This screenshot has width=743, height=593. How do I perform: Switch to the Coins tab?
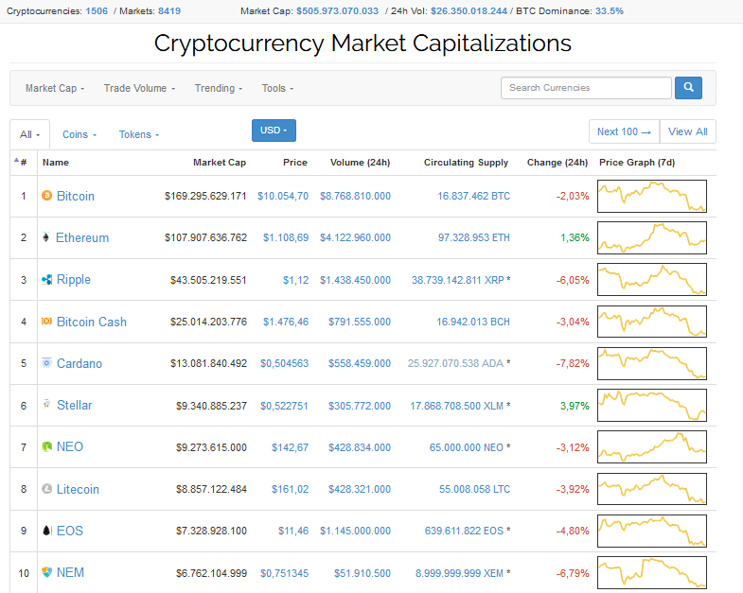click(x=80, y=134)
